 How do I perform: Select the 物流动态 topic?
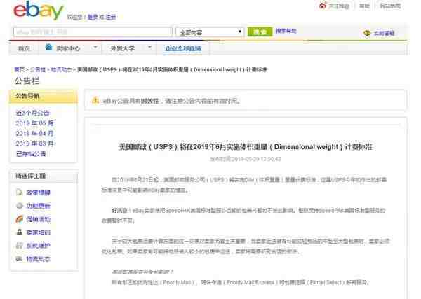(x=38, y=259)
